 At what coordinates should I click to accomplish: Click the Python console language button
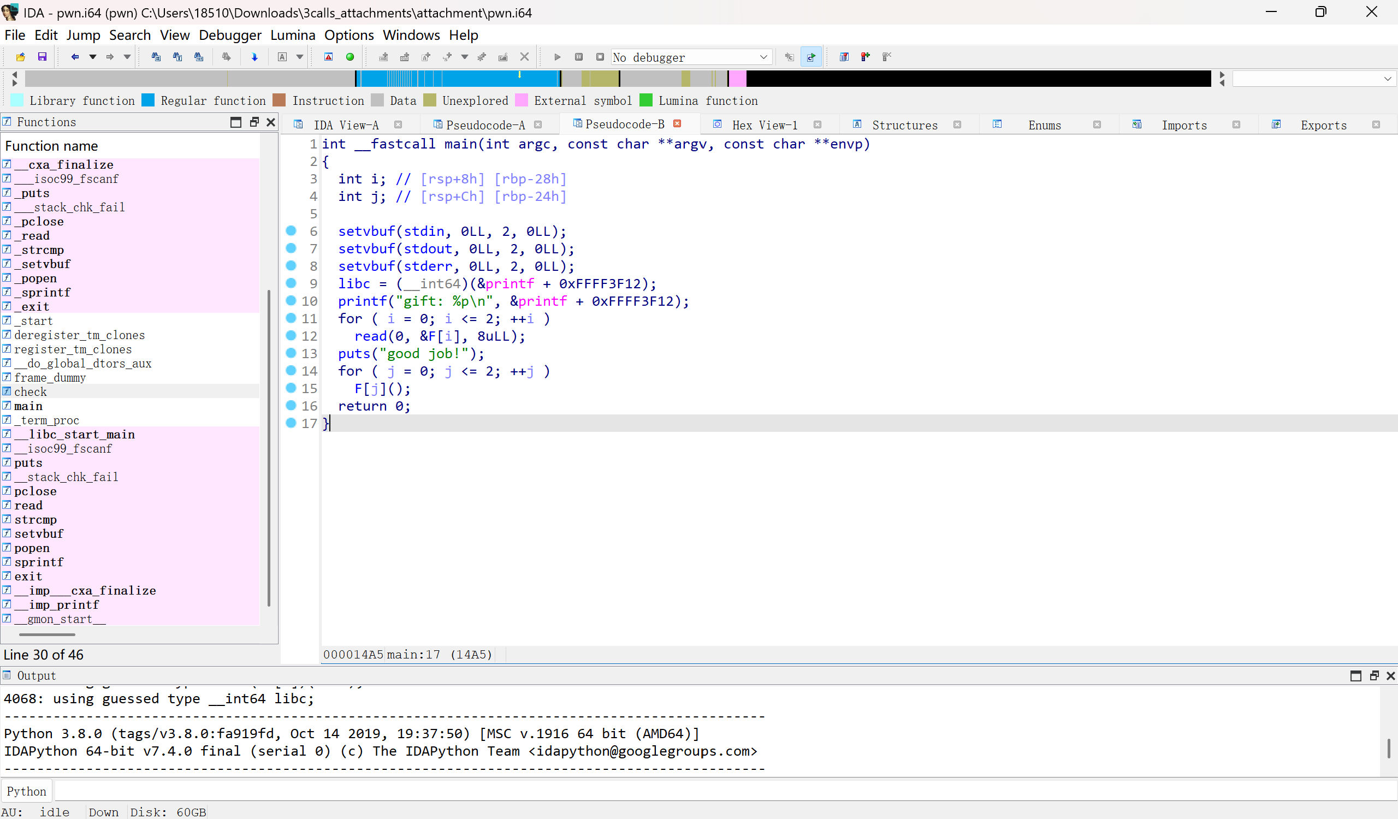click(27, 791)
